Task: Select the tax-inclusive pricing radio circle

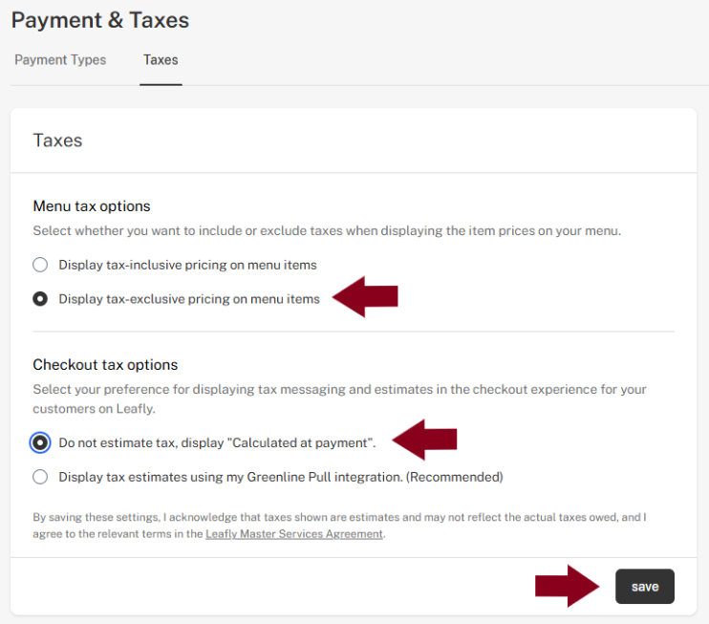Action: coord(40,265)
